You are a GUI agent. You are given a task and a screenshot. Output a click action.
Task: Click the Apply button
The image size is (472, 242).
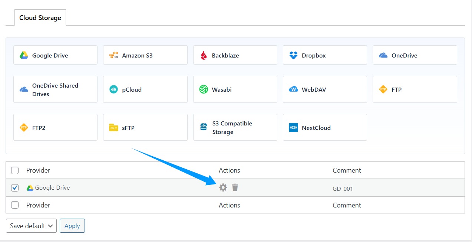pos(72,226)
